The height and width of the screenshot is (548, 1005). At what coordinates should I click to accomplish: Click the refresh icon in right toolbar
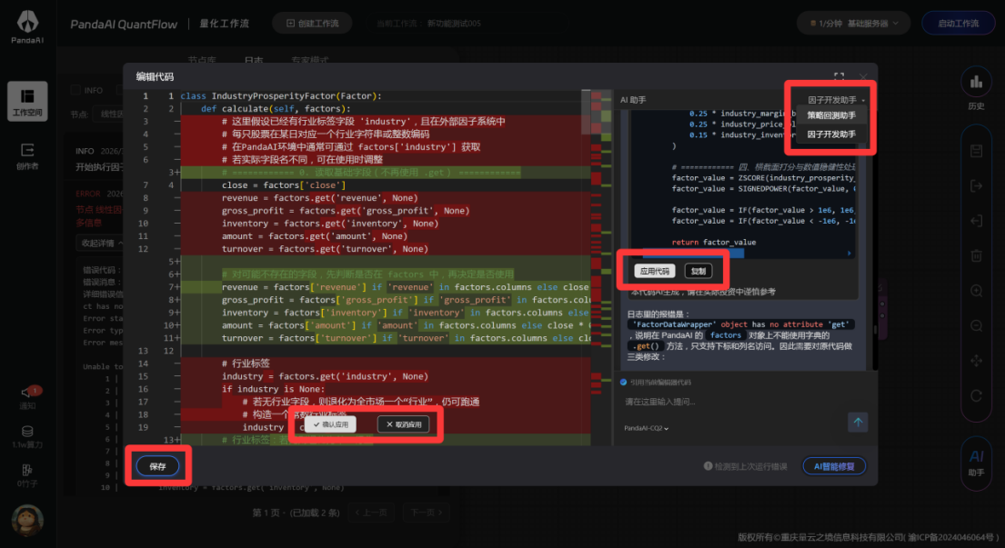tap(976, 395)
